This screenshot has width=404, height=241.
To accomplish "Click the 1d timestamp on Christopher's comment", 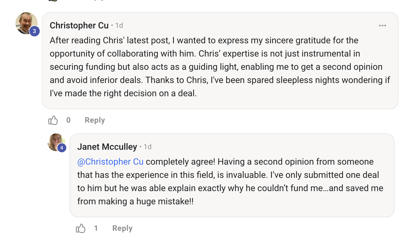I will click(x=119, y=25).
